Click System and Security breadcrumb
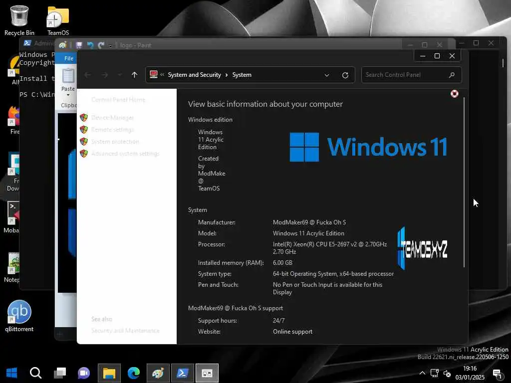 point(194,75)
